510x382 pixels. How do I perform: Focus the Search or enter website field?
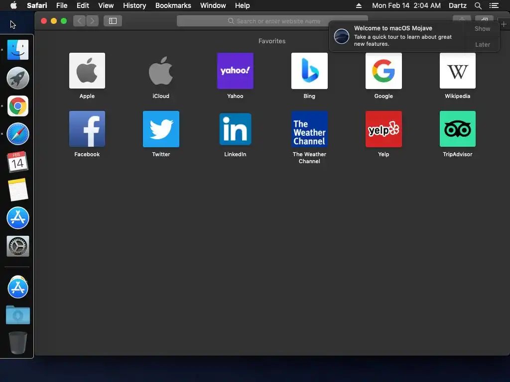coord(272,21)
